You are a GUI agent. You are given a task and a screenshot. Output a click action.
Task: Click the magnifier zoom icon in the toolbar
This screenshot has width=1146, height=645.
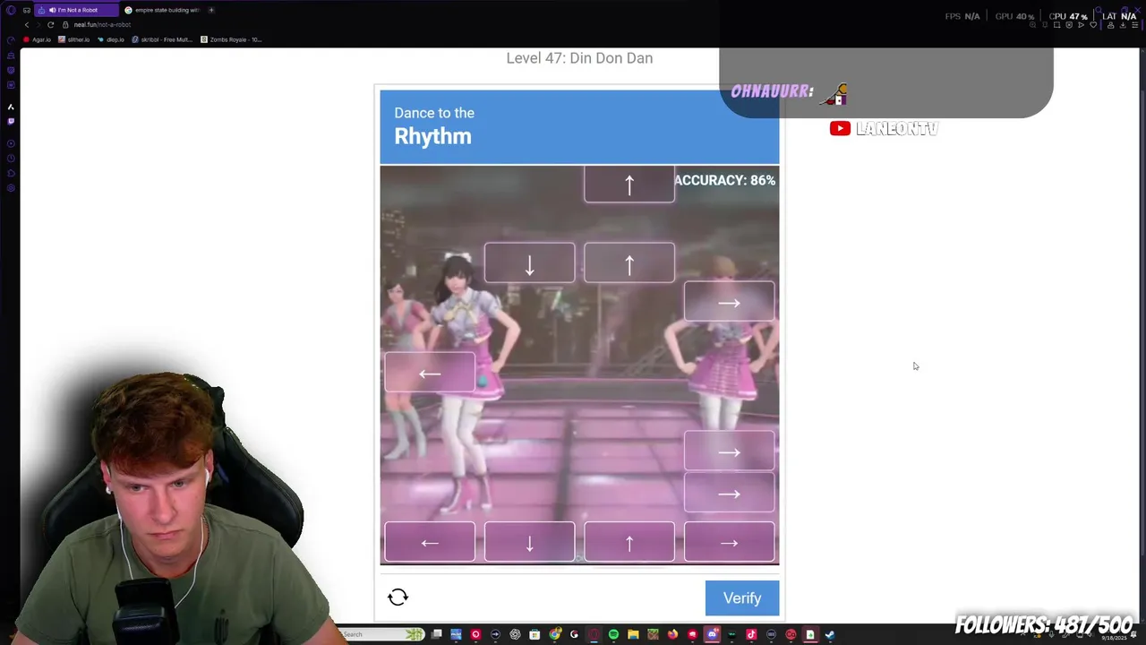(1032, 25)
